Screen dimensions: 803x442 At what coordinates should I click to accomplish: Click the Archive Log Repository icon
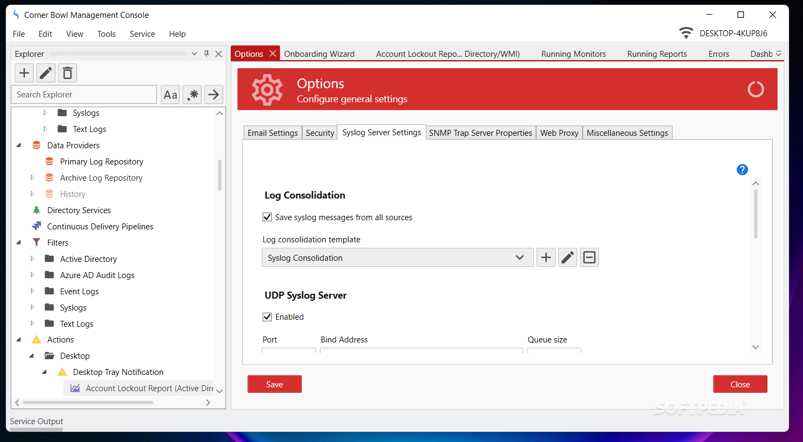[49, 177]
